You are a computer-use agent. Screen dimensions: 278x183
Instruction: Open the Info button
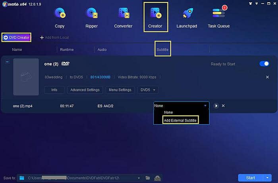click(x=54, y=90)
